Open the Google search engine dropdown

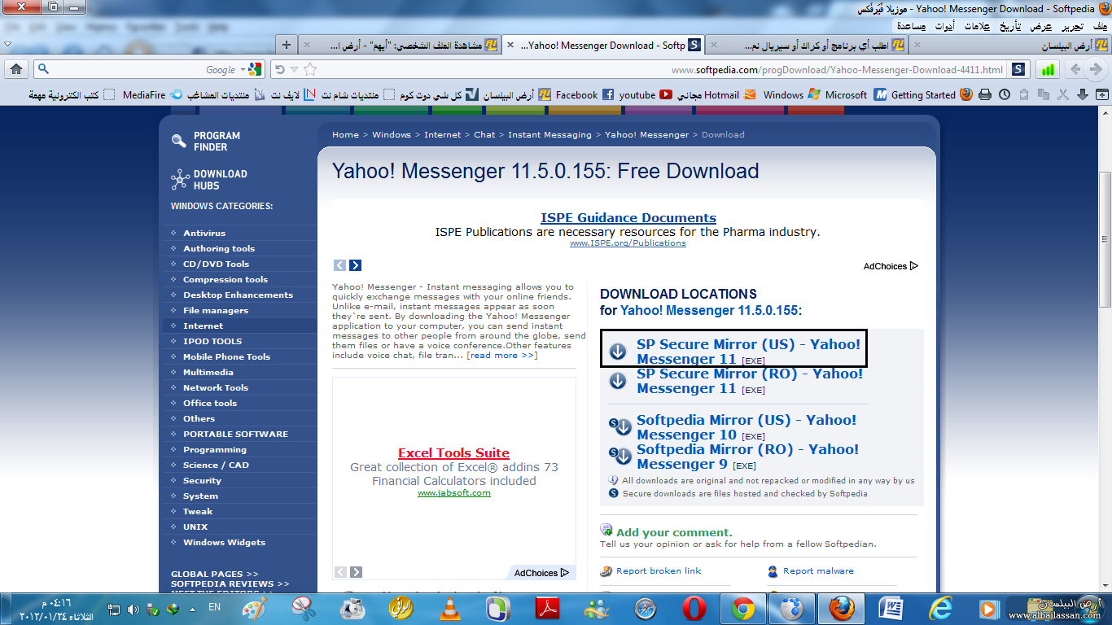242,70
